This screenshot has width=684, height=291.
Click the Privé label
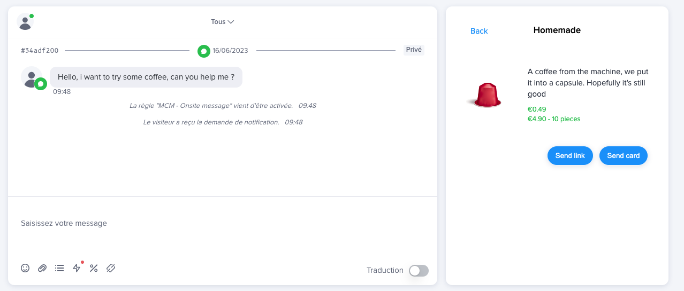pos(414,50)
